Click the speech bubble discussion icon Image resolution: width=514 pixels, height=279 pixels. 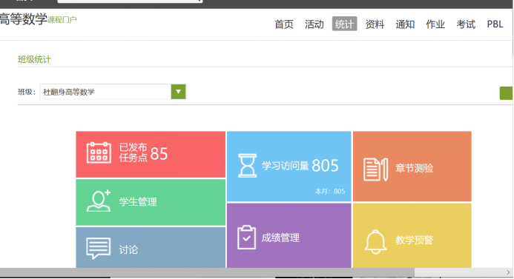98,249
